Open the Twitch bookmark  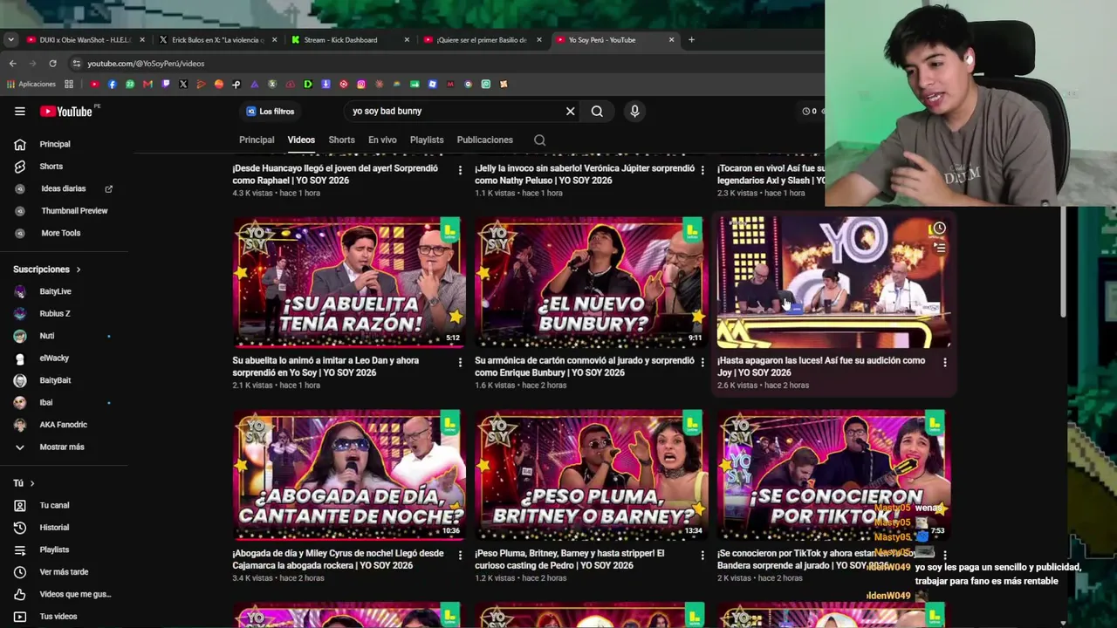pos(166,85)
